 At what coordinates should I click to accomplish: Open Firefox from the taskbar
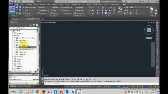point(44,92)
